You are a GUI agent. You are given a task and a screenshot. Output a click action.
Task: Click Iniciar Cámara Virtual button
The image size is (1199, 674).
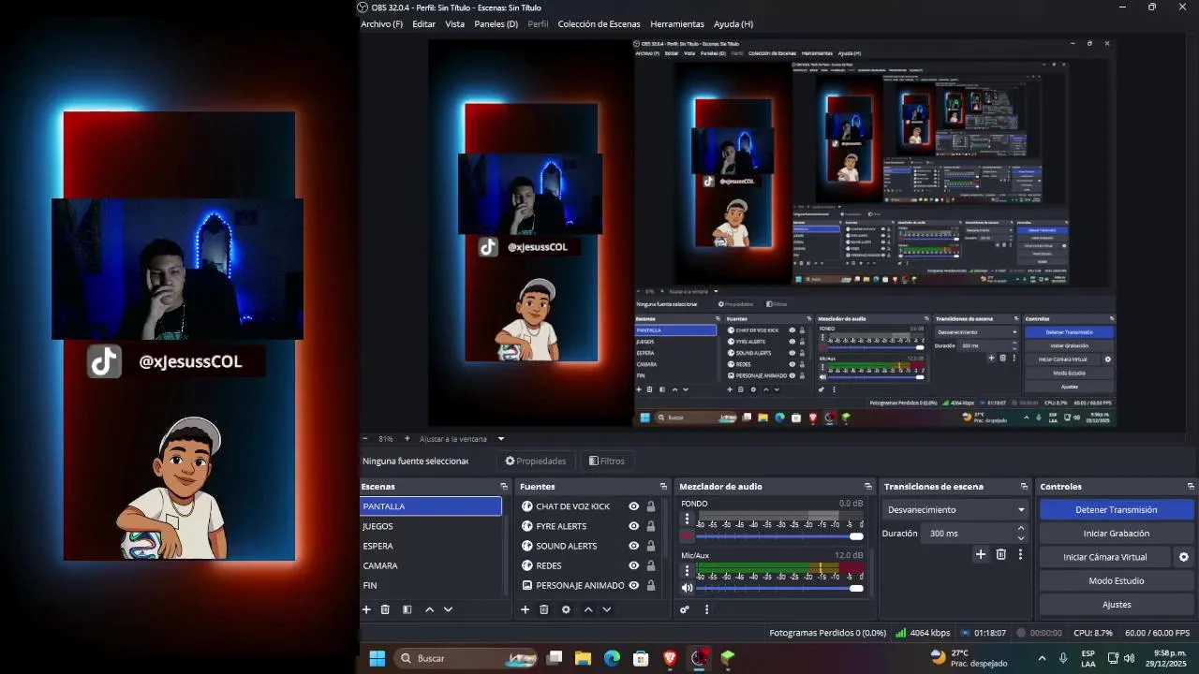click(1104, 557)
